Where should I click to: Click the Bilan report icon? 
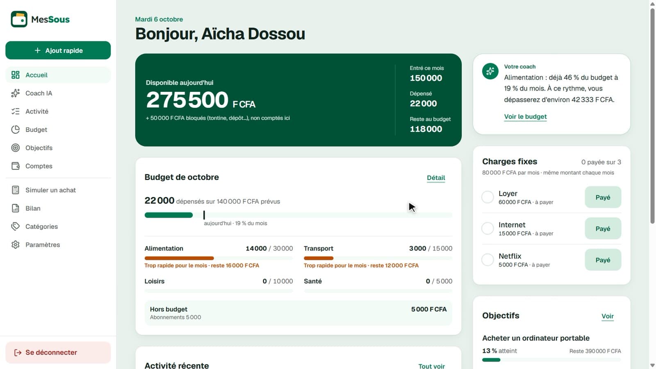[16, 208]
